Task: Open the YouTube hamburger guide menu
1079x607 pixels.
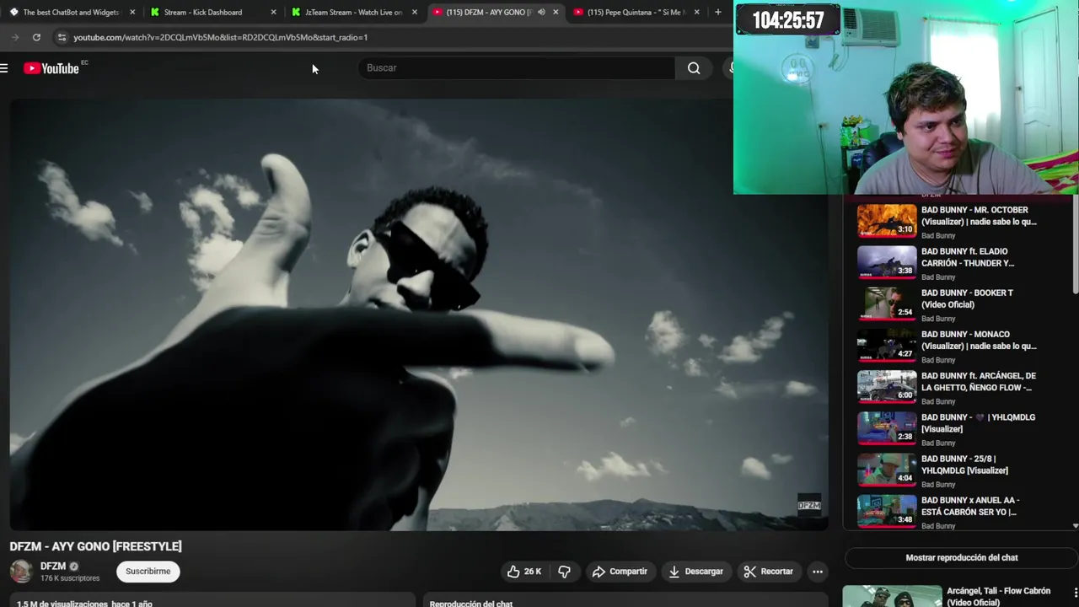Action: (x=4, y=68)
